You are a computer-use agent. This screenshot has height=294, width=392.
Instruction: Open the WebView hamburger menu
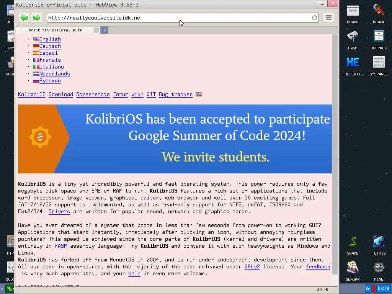point(328,18)
